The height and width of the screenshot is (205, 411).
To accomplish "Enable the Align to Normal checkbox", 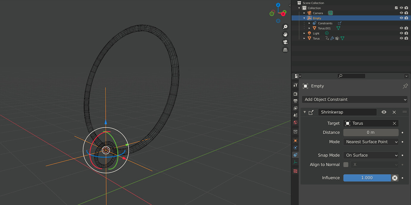I will pos(346,165).
